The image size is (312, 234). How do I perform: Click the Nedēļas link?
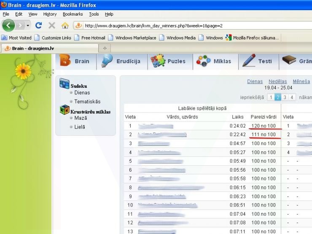point(277,81)
